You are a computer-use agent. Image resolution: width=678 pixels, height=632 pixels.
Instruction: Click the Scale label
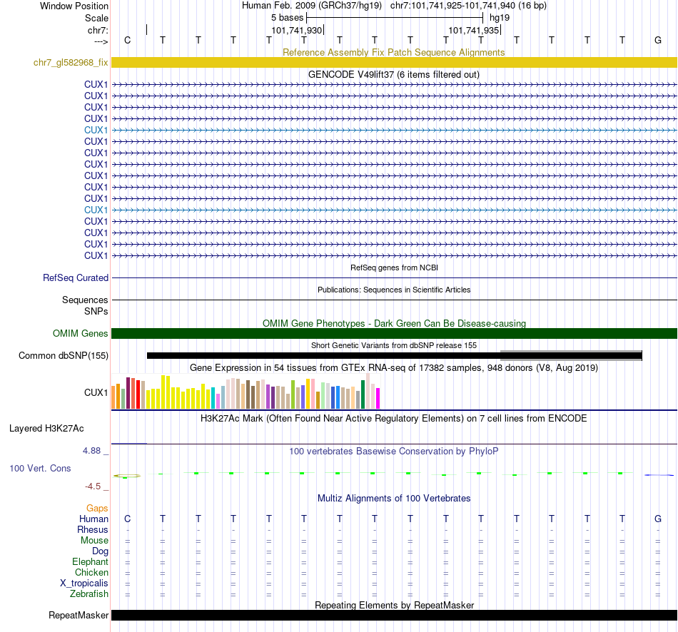(96, 18)
